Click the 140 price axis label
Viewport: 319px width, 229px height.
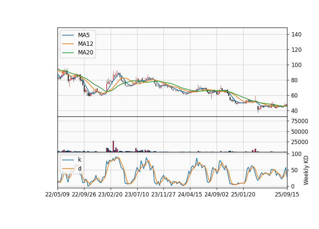coord(296,35)
